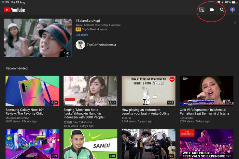The height and width of the screenshot is (159, 239).
Task: Play the instrument benefits brain thumbnail
Action: coord(149,91)
